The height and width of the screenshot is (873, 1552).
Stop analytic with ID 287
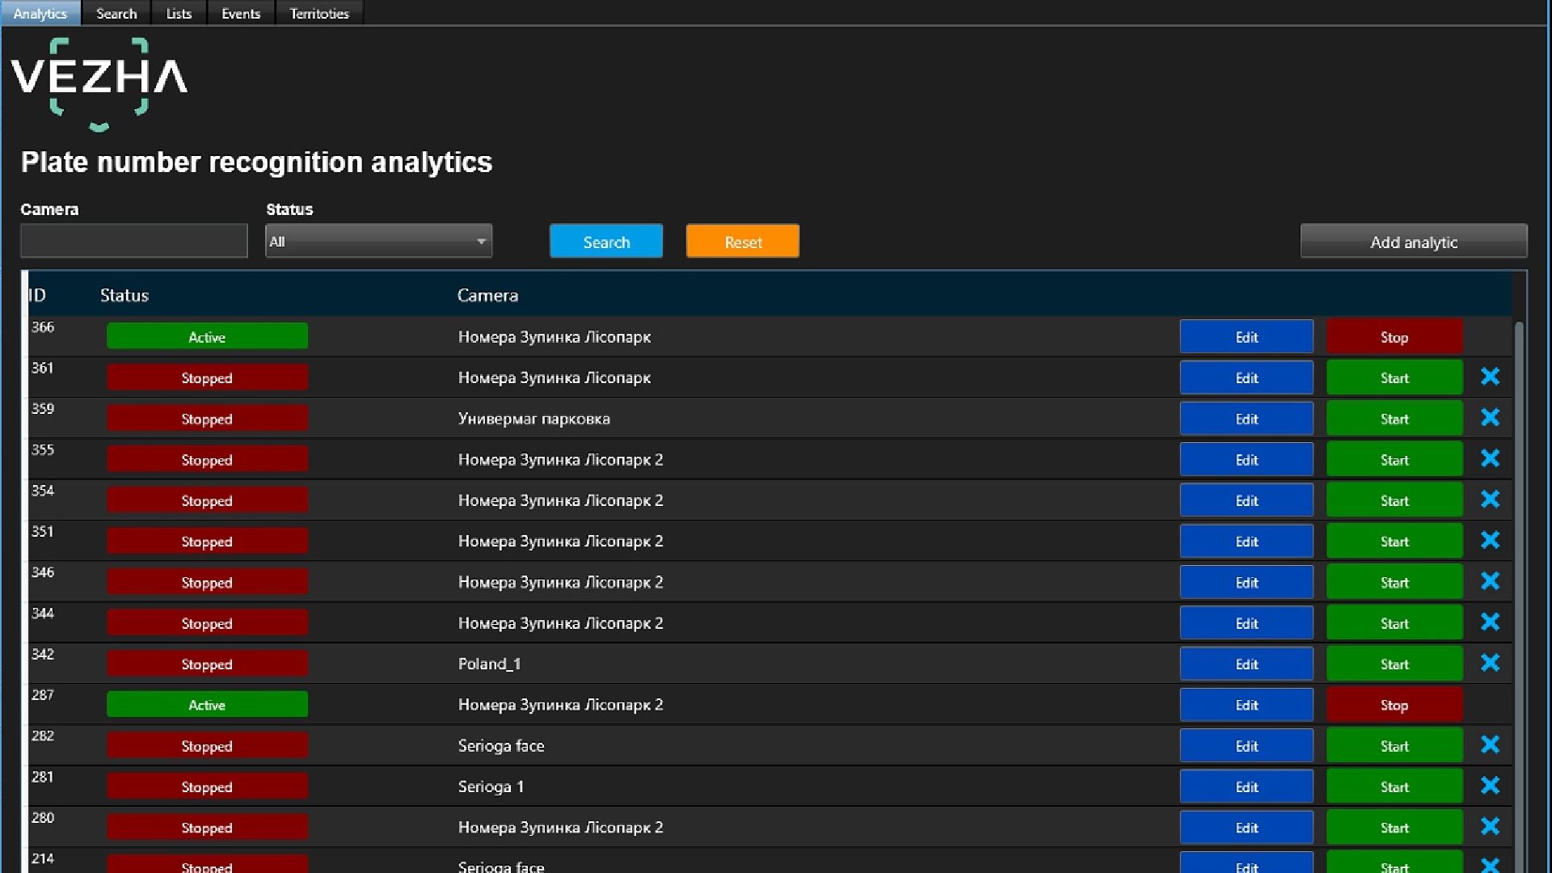pos(1394,705)
